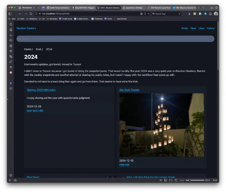
Task: Open tab tiling options in status bar
Action: (171, 180)
